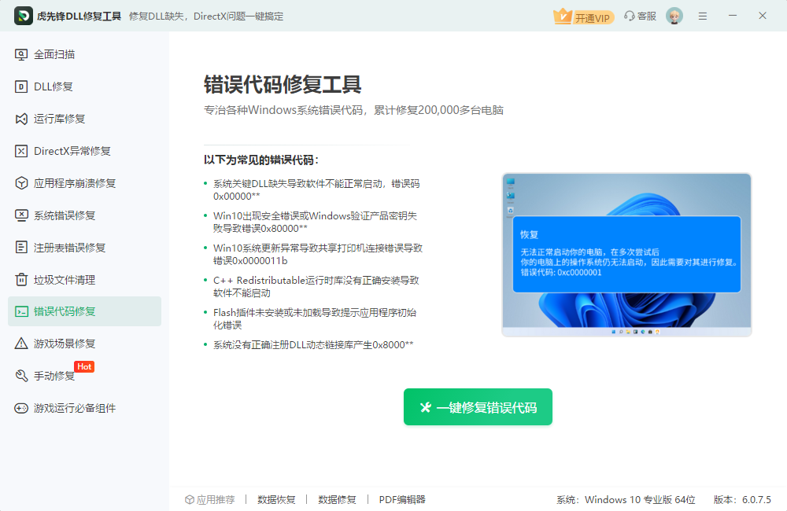Select 系统错误修复 menu item
Viewport: 787px width, 511px height.
84,215
